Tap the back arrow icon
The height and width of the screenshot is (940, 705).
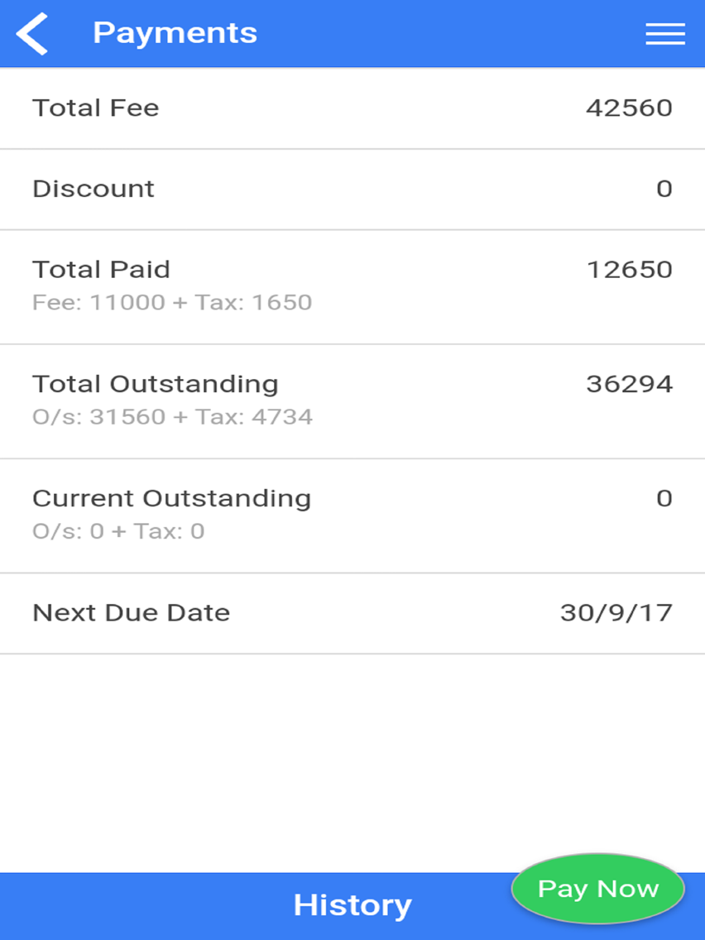point(31,34)
